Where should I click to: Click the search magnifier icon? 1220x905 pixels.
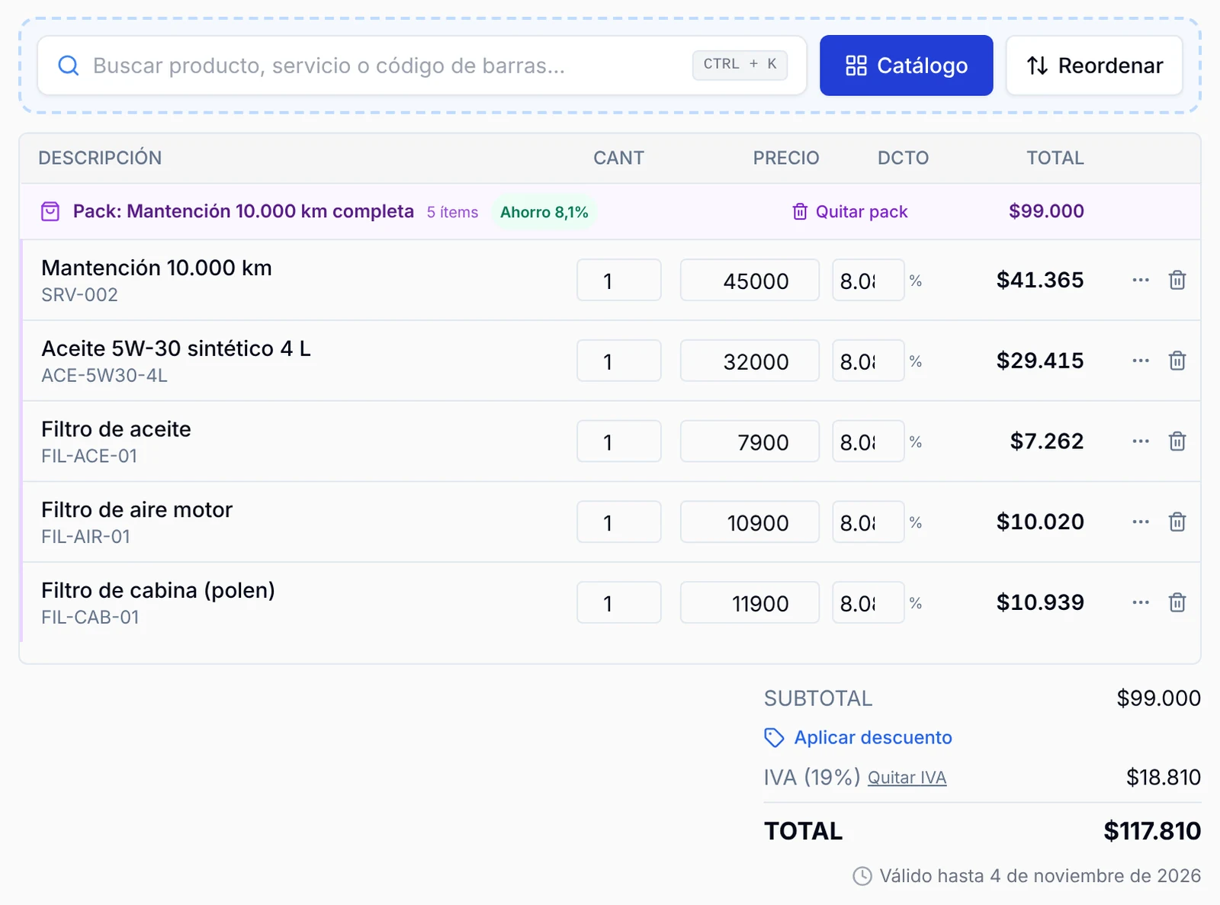pos(69,66)
